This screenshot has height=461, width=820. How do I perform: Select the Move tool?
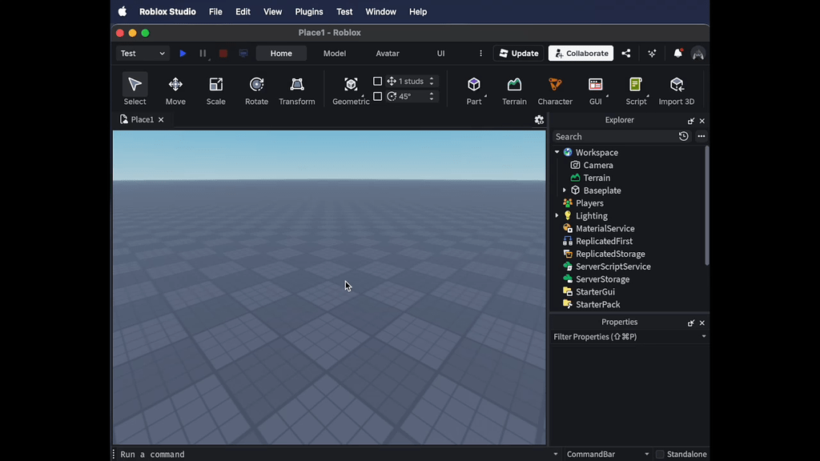point(175,88)
